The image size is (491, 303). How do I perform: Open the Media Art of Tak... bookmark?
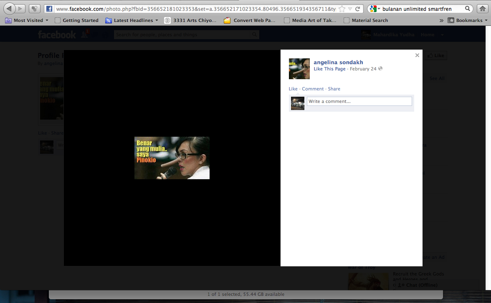(310, 20)
